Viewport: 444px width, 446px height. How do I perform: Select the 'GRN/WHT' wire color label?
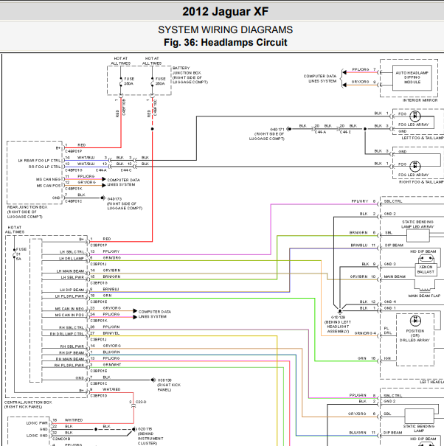coord(112,365)
